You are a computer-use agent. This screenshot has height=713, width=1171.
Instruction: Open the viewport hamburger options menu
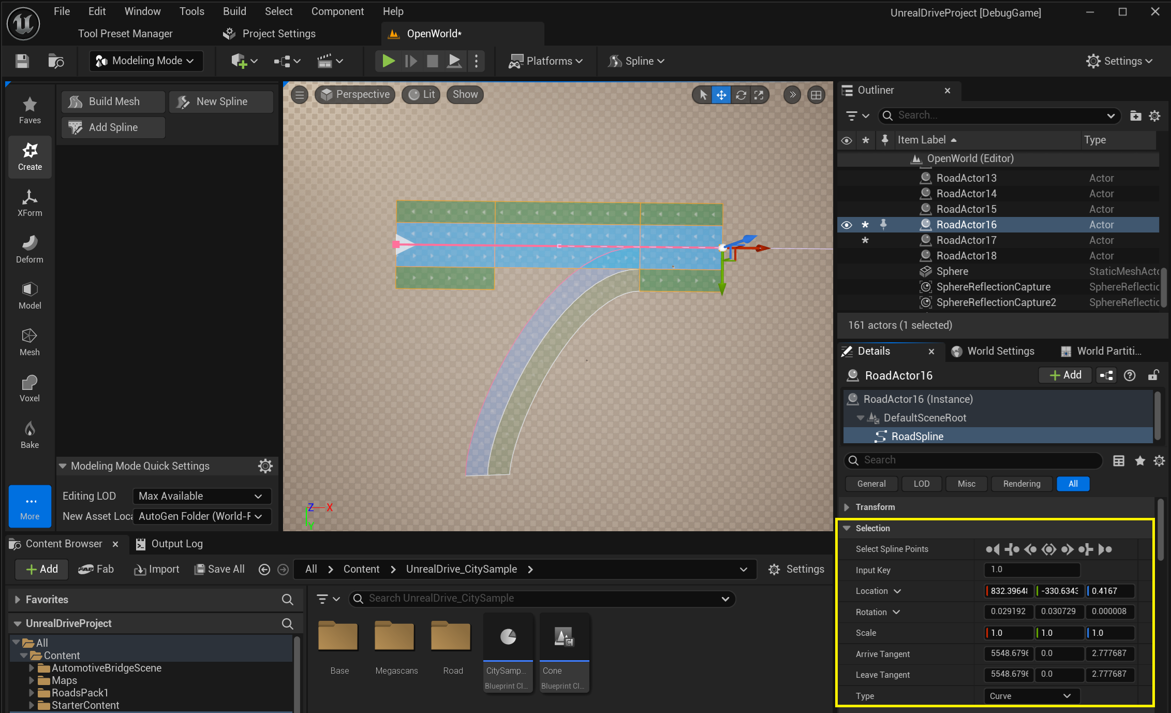[x=300, y=95]
